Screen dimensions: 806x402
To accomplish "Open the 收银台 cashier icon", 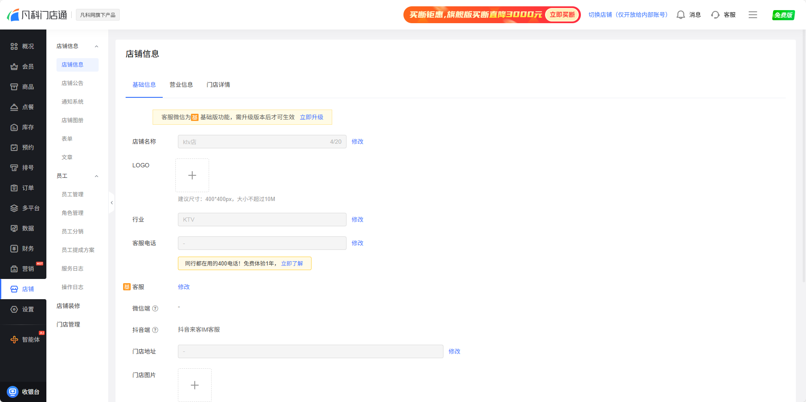I will click(x=13, y=392).
